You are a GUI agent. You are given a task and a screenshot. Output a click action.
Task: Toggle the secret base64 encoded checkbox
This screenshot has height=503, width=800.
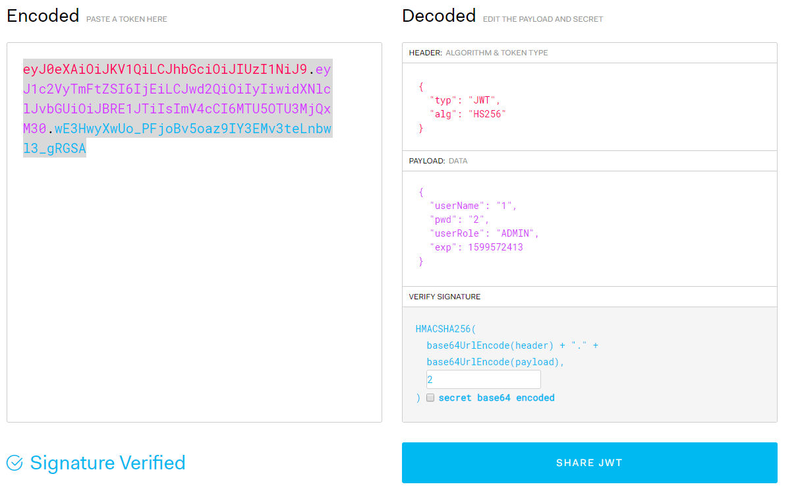(x=430, y=398)
